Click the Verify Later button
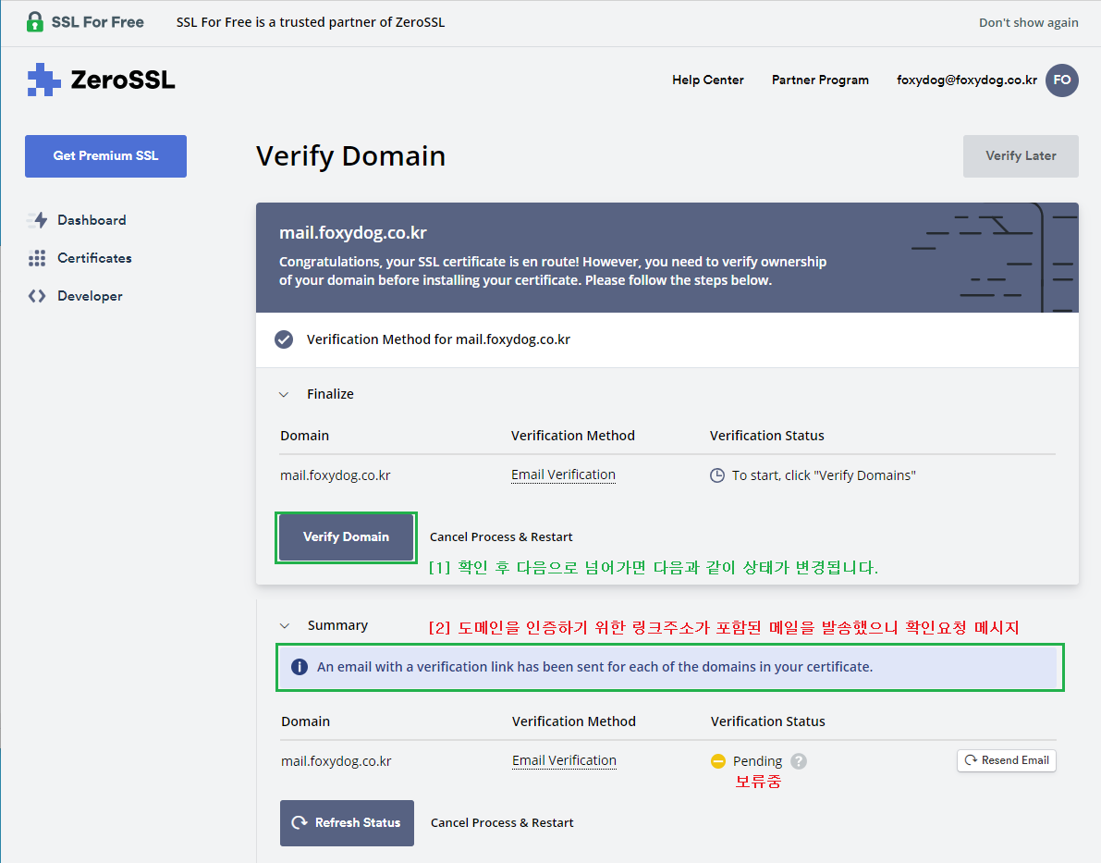 1021,156
